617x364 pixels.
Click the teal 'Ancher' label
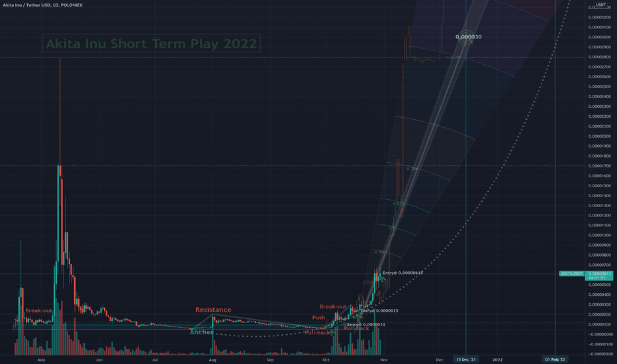(201, 332)
